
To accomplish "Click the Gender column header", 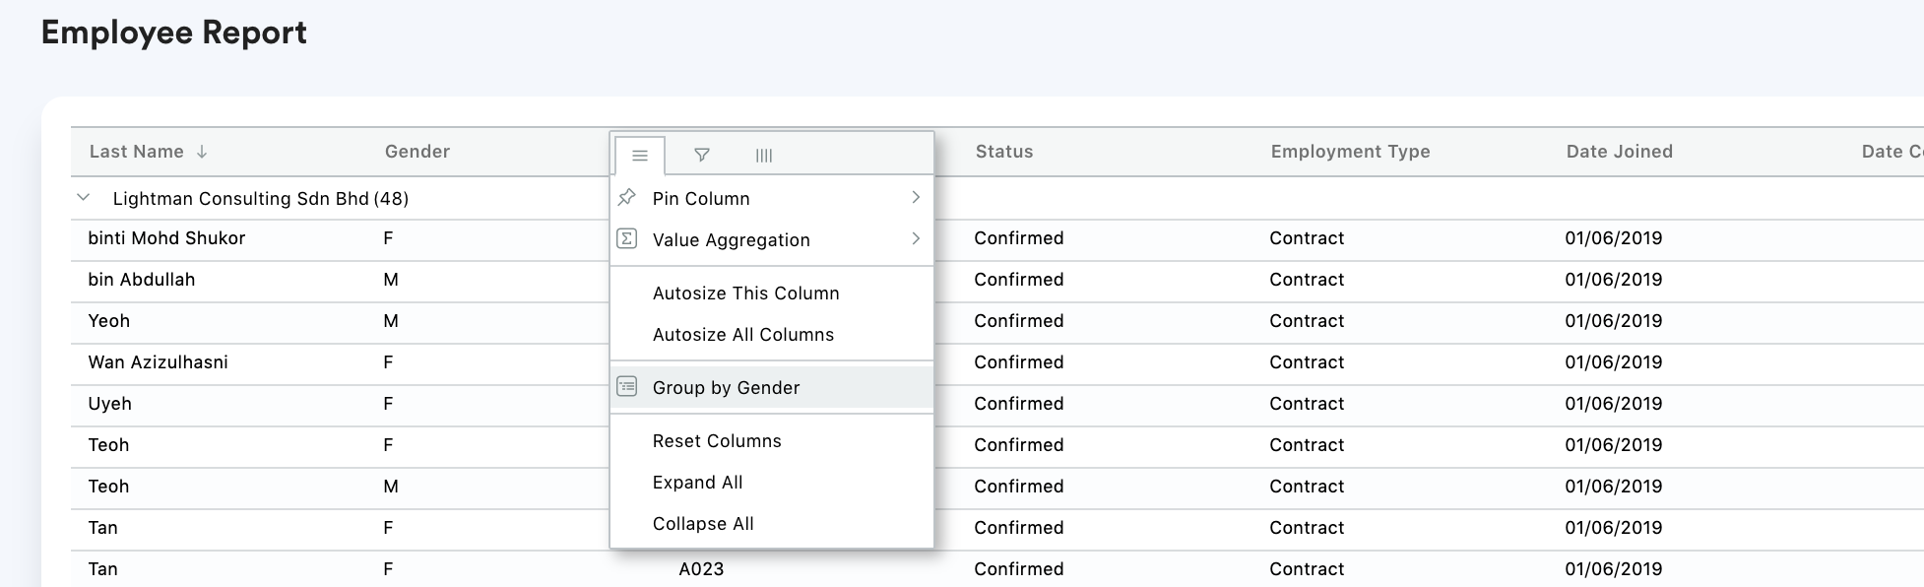I will (x=417, y=152).
